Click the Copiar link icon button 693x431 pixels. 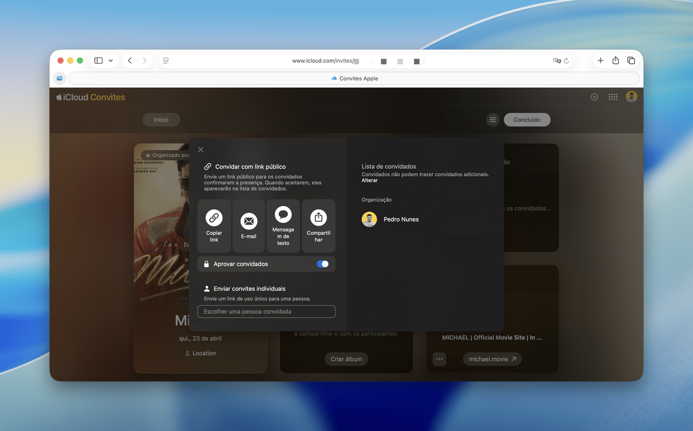(214, 225)
